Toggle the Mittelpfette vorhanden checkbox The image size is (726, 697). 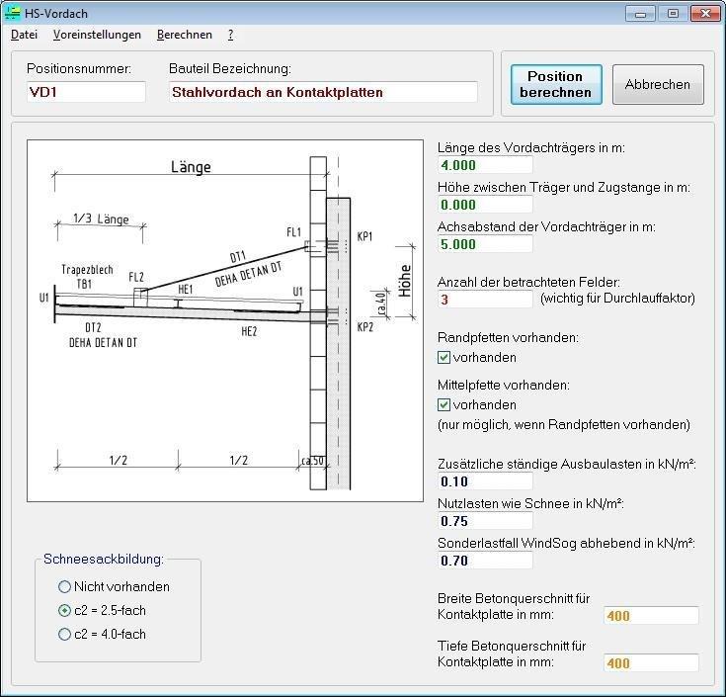pyautogui.click(x=444, y=405)
